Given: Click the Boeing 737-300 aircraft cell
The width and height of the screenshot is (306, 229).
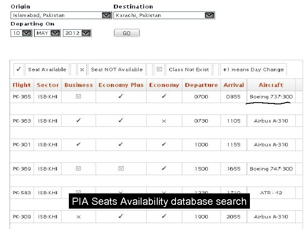Looking at the screenshot, I should coord(271,97).
